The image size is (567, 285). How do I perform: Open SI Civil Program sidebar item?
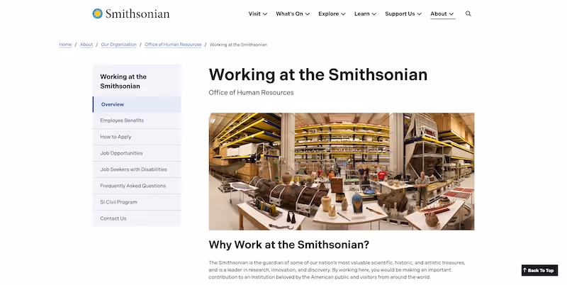click(x=137, y=202)
